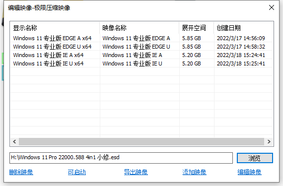Click date cell 2022/3/18 15:25:41
Viewport: 283px width, 186px height.
pyautogui.click(x=241, y=63)
